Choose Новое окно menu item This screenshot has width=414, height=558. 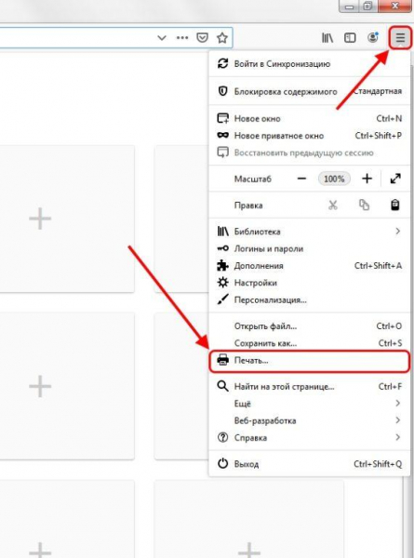click(x=309, y=118)
